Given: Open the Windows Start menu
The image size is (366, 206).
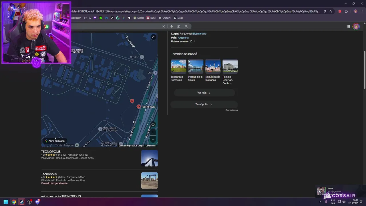Looking at the screenshot, I should [5, 202].
